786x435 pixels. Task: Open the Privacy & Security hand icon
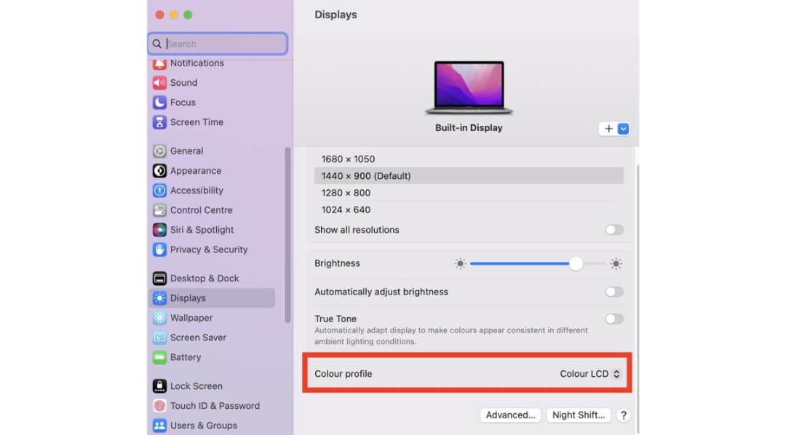pyautogui.click(x=159, y=250)
